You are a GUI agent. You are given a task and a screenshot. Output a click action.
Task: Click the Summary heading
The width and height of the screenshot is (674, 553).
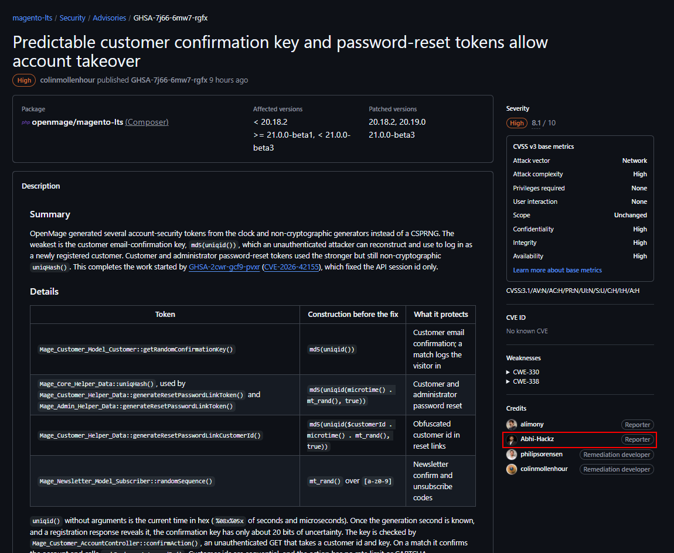point(50,214)
